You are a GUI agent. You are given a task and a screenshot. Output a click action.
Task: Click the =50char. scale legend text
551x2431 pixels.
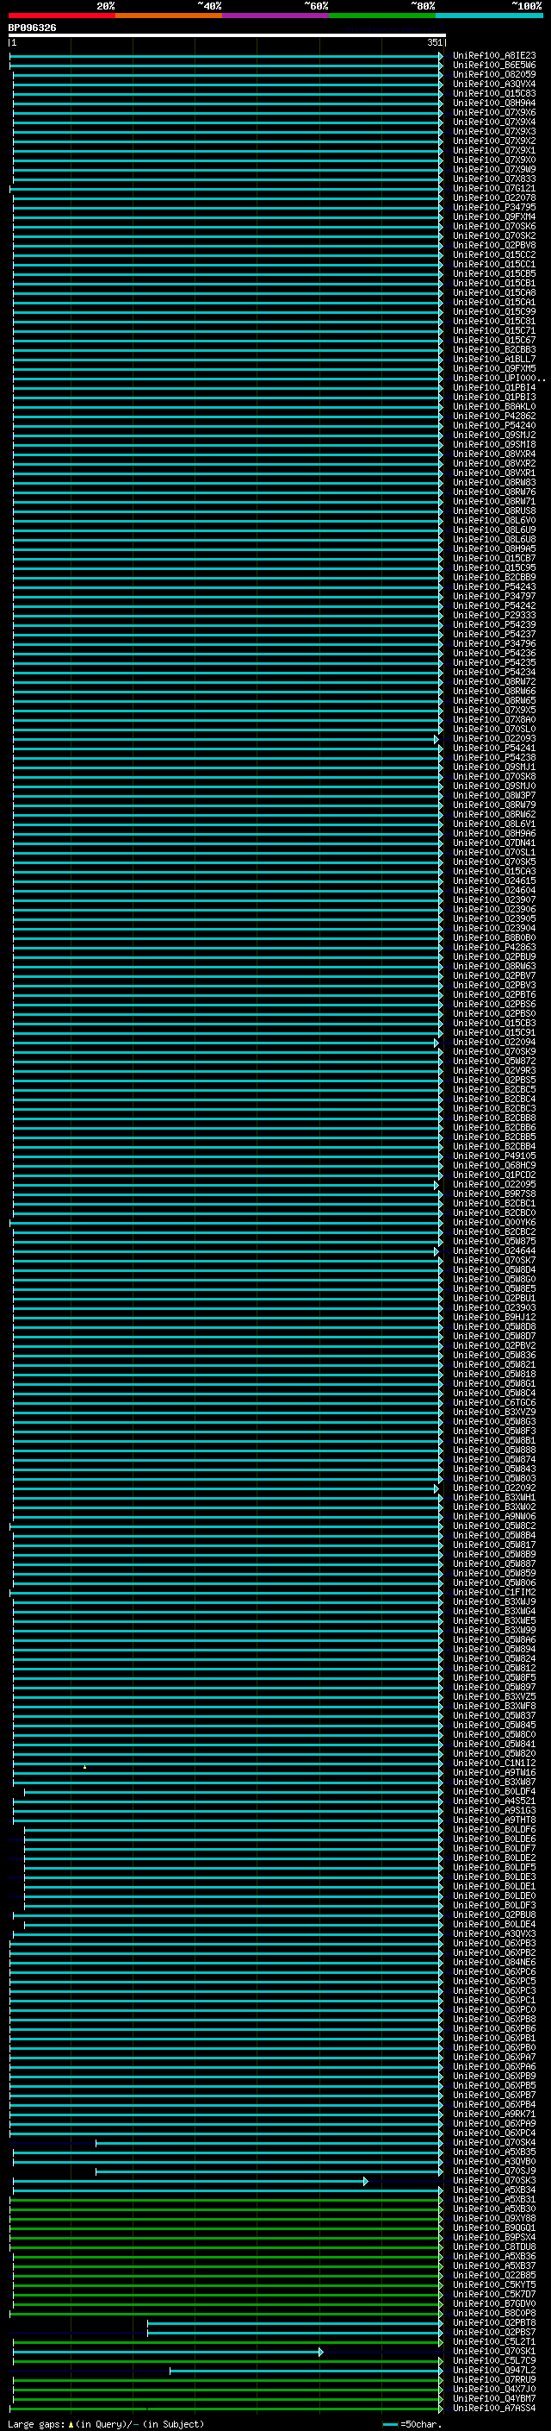(x=420, y=2423)
